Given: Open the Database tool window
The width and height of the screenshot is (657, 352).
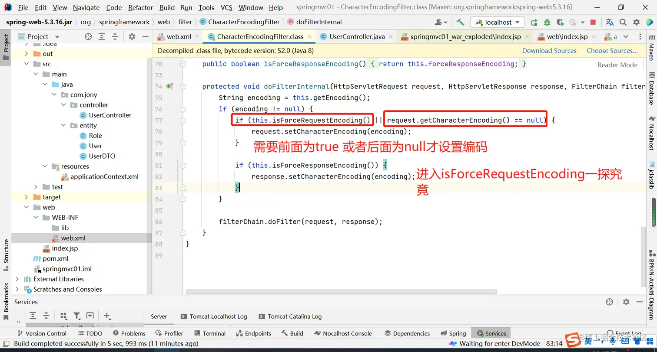Looking at the screenshot, I should tap(651, 89).
